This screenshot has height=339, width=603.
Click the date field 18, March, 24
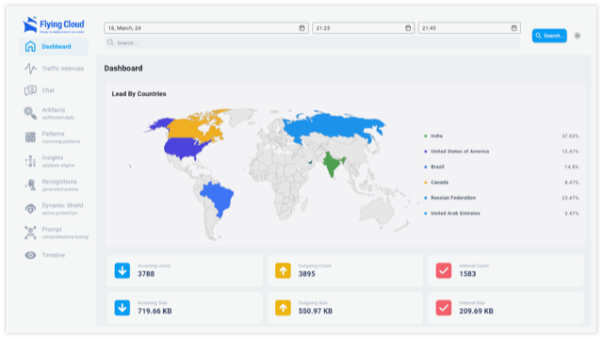point(206,28)
